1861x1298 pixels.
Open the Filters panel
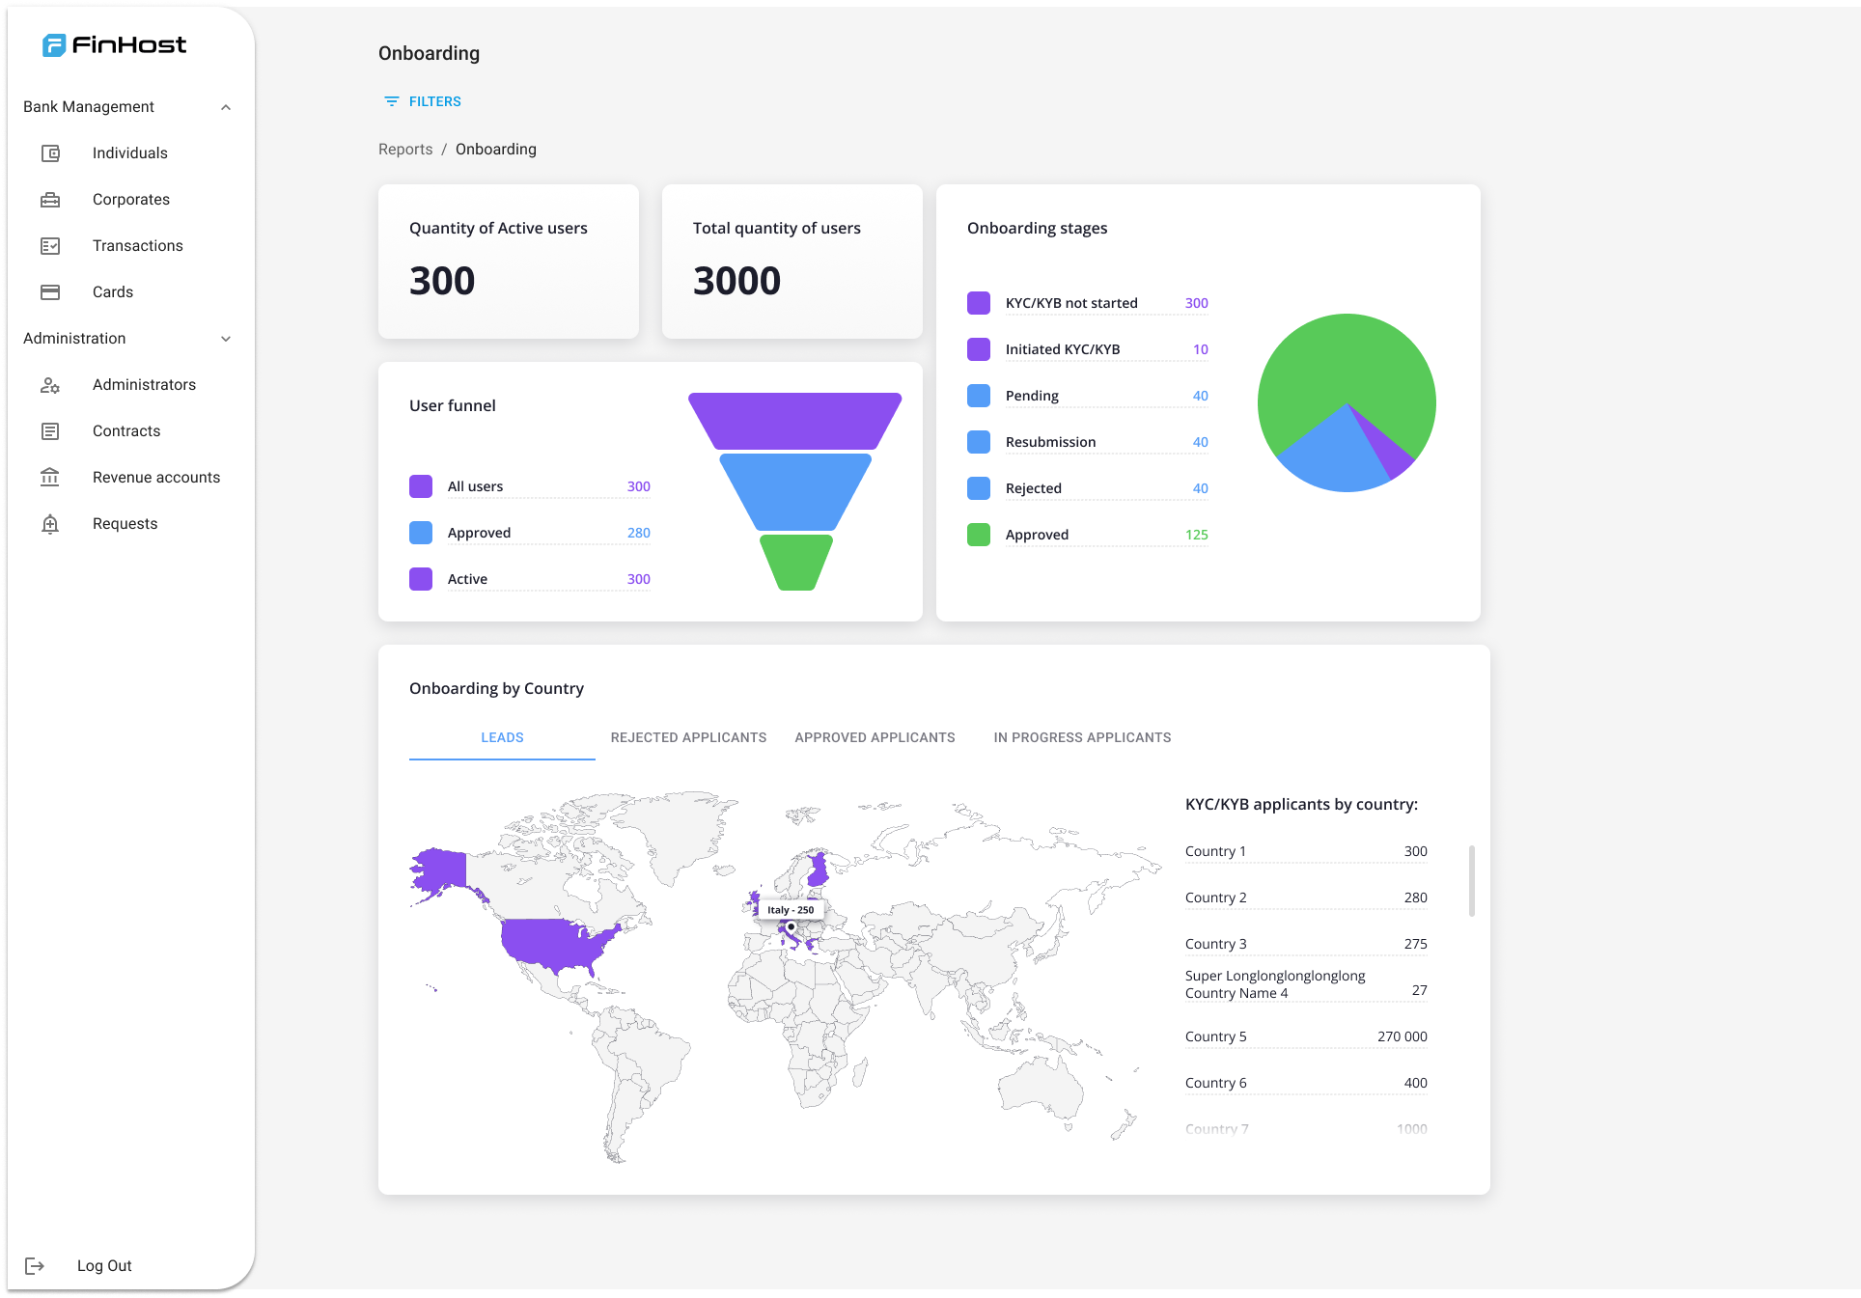click(x=423, y=101)
